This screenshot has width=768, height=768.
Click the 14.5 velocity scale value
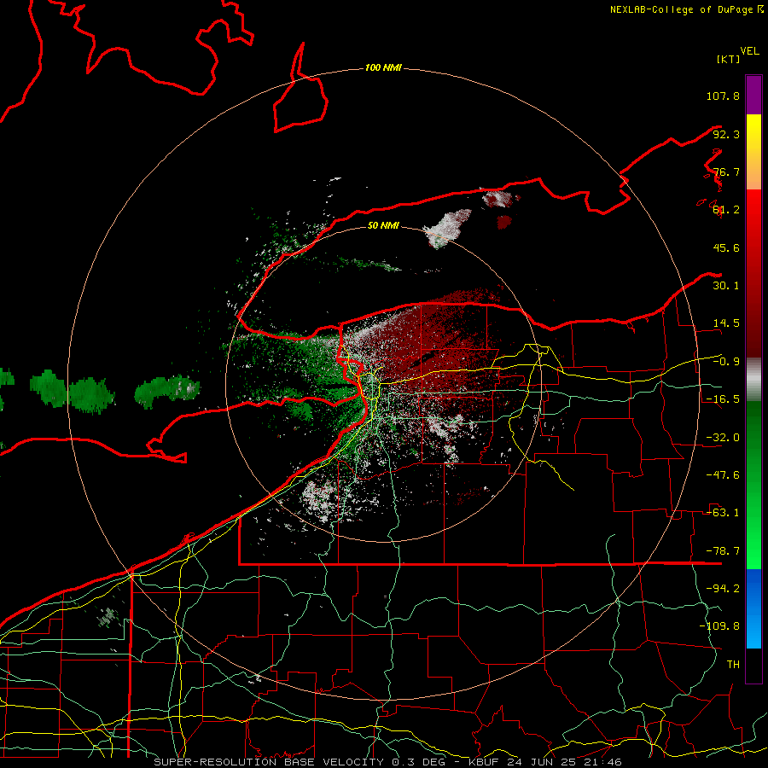tap(726, 323)
